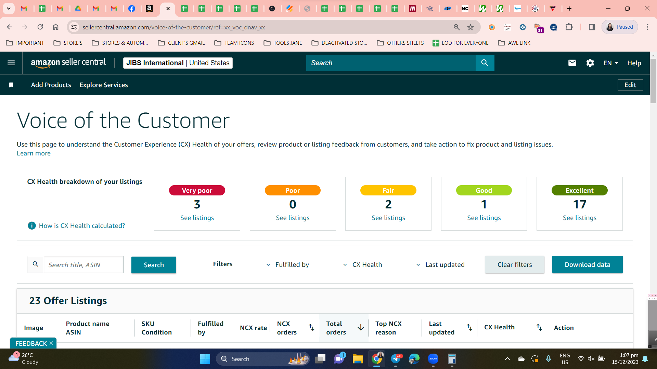Screen dimensions: 657x369
Task: Open Windows Start menu
Action: 205,359
